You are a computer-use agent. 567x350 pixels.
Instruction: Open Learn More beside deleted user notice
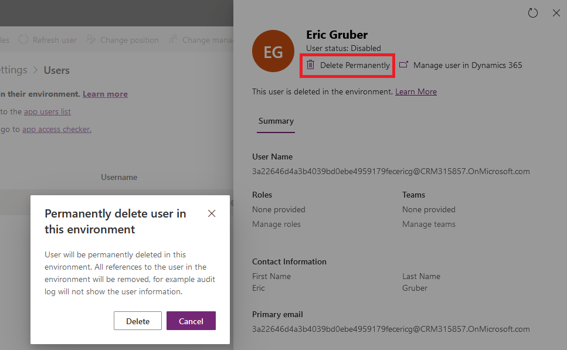pos(416,91)
